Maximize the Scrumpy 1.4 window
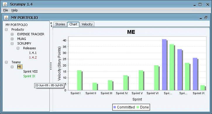The image size is (212, 114). coord(200,4)
